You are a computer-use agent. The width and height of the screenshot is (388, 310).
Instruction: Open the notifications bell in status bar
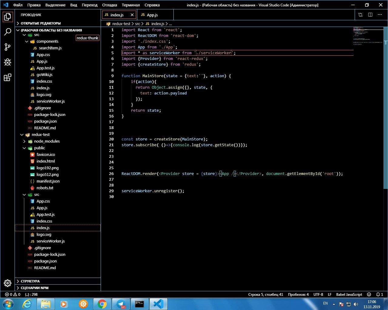(380, 294)
